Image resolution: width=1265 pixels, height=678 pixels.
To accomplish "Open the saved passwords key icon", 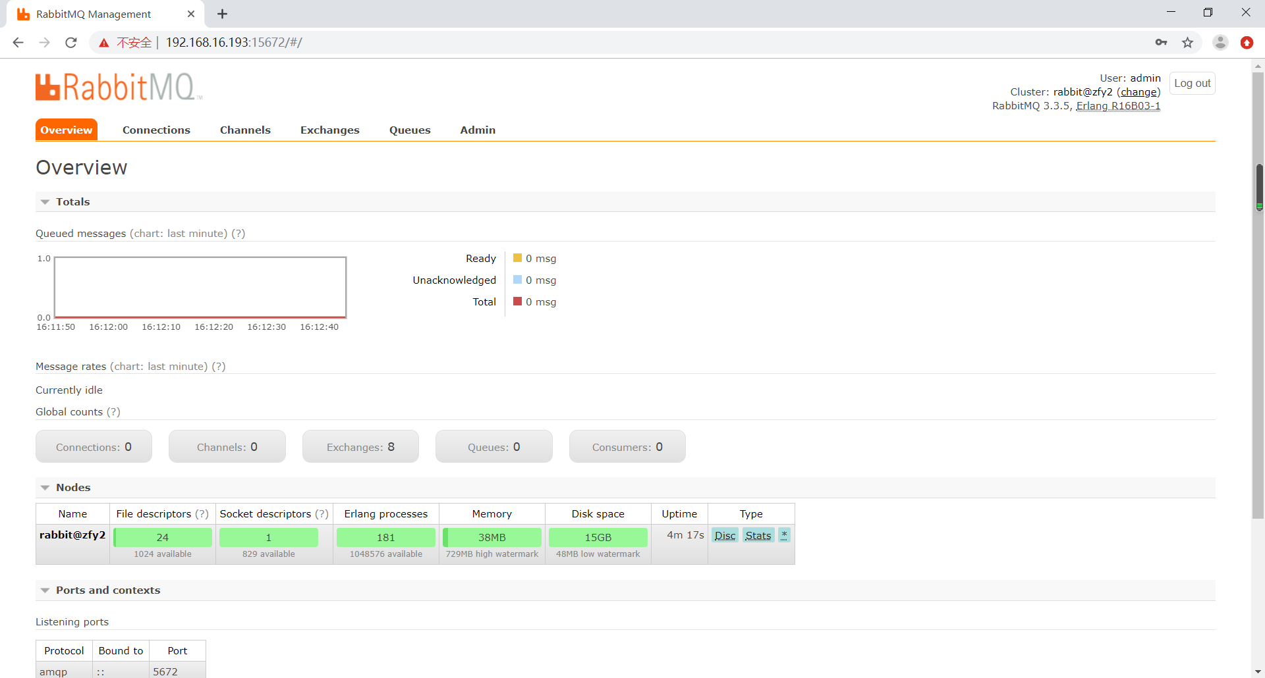I will [1161, 43].
